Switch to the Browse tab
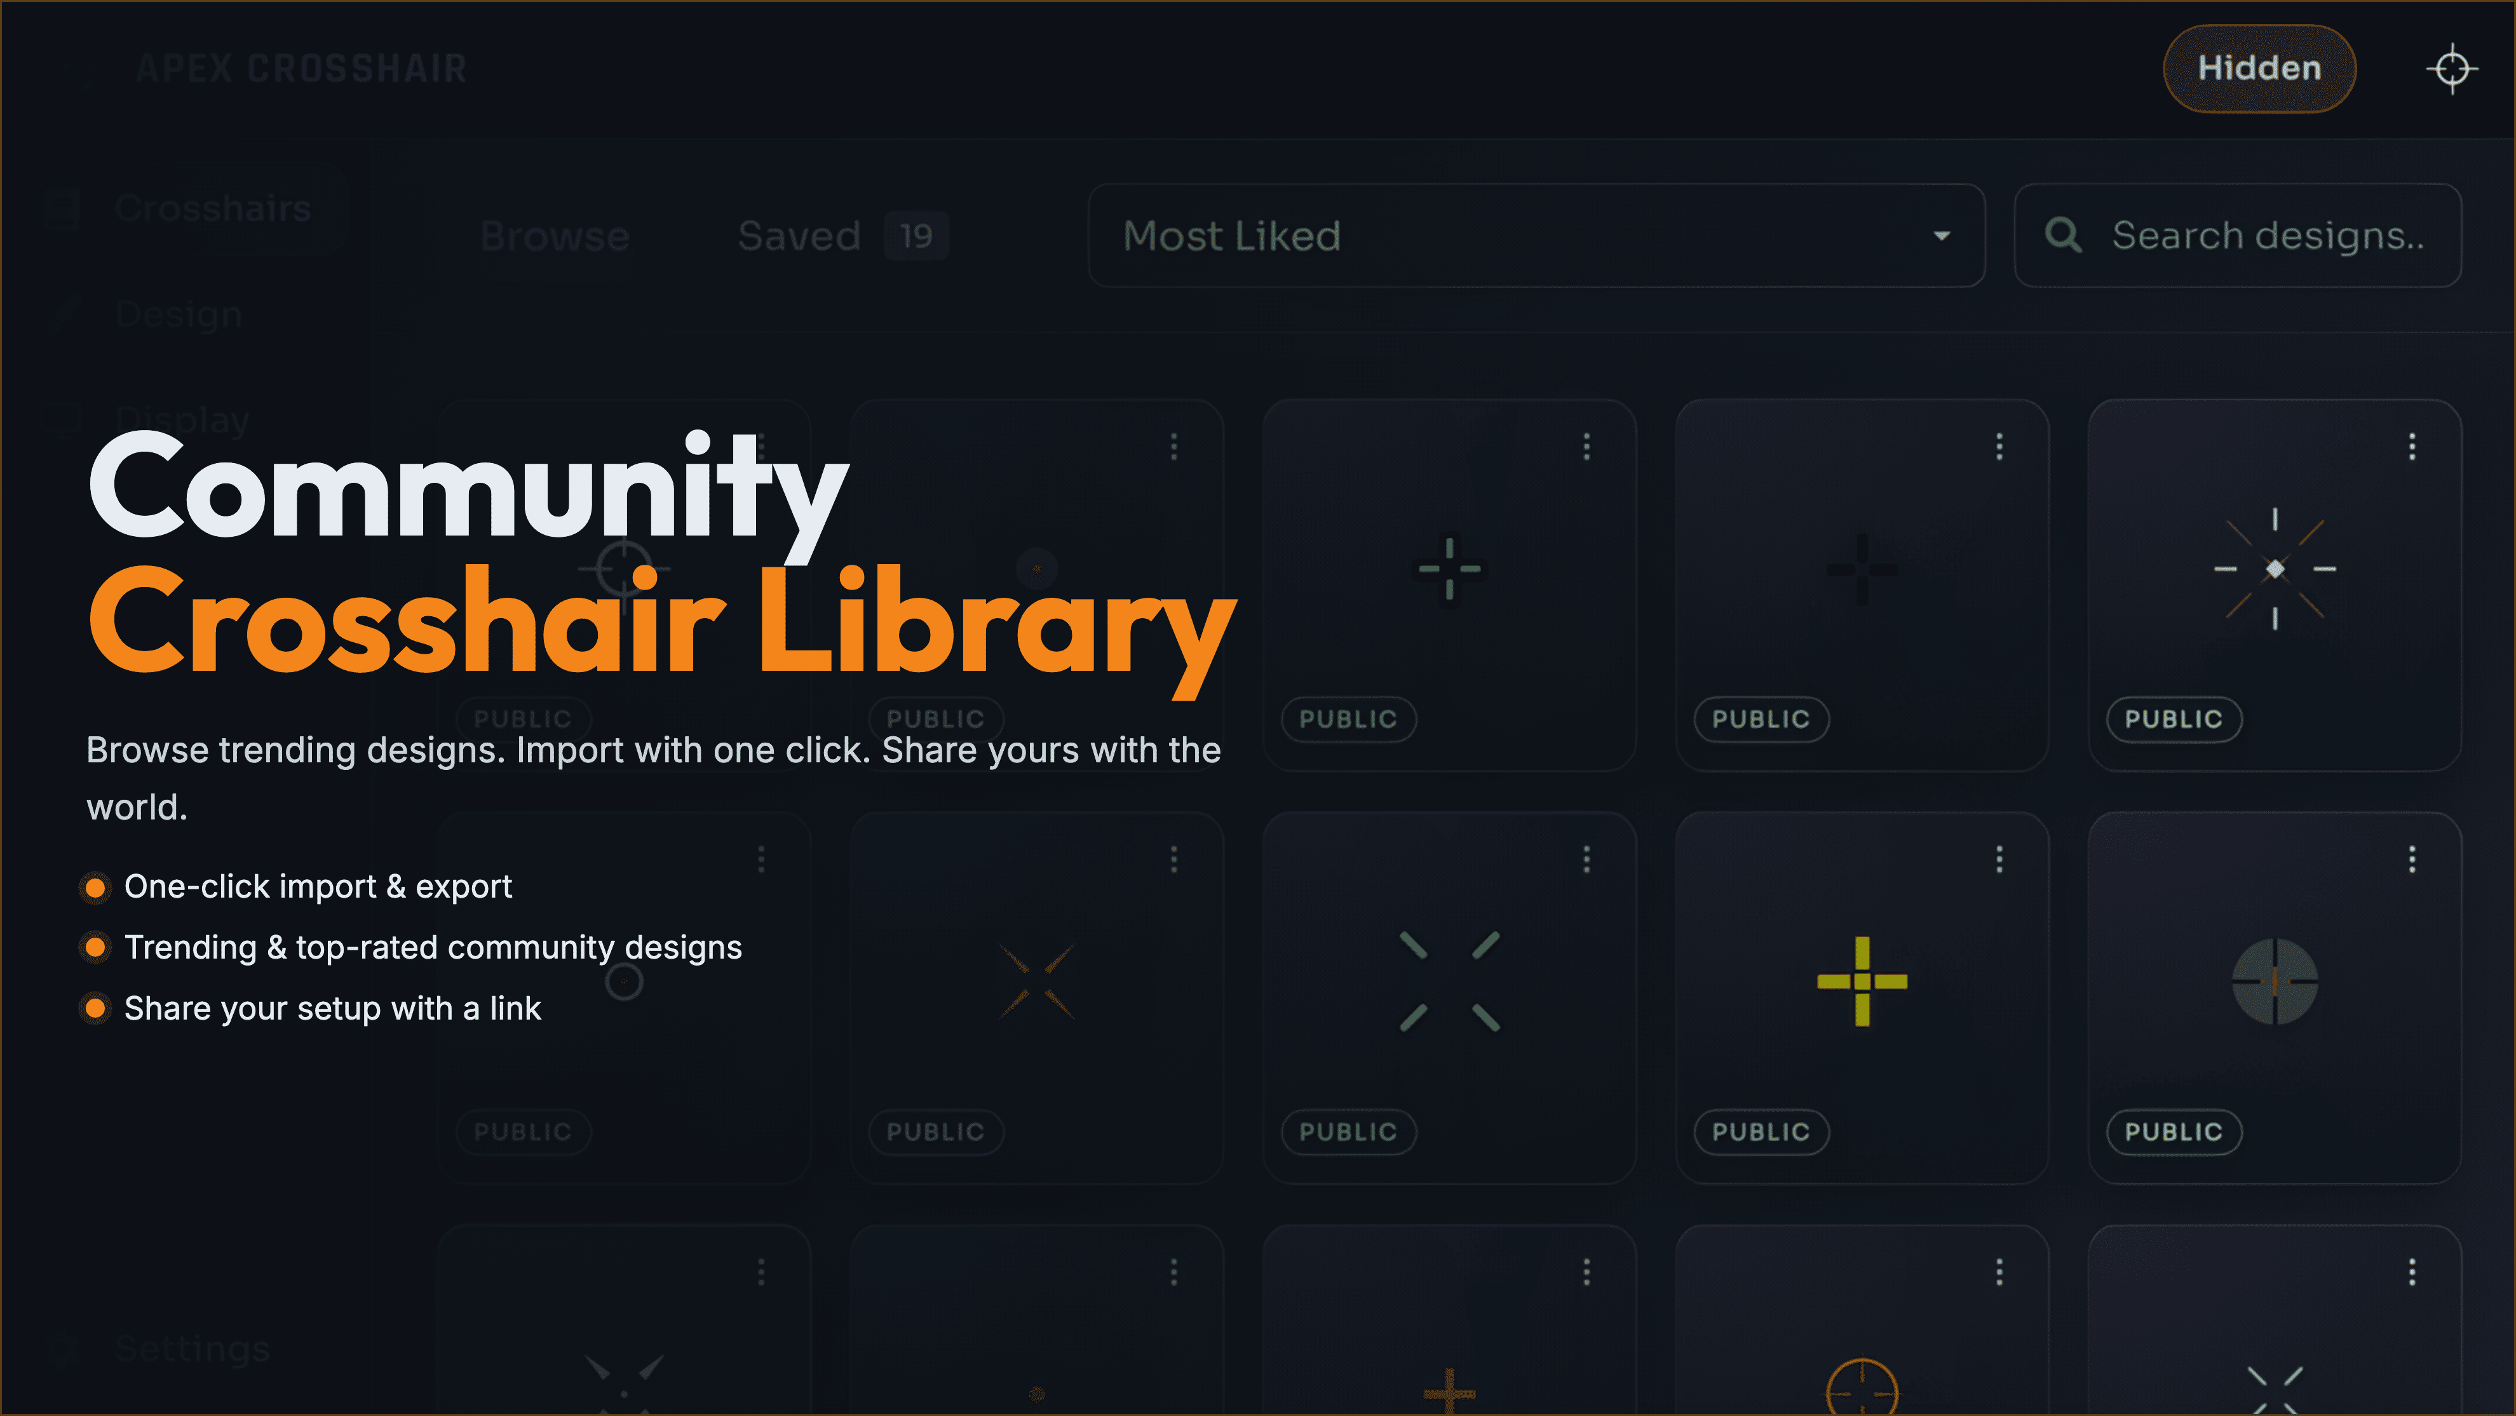2516x1416 pixels. 555,235
